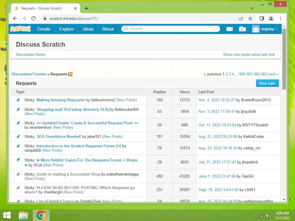
Task: Open SDS Translators Needed! topic
Action: pyautogui.click(x=59, y=137)
